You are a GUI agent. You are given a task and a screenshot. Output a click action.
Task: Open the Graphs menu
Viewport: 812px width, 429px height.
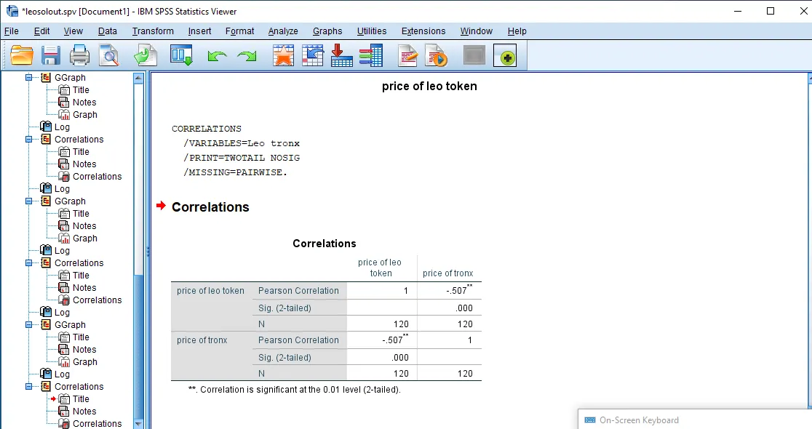click(x=327, y=31)
